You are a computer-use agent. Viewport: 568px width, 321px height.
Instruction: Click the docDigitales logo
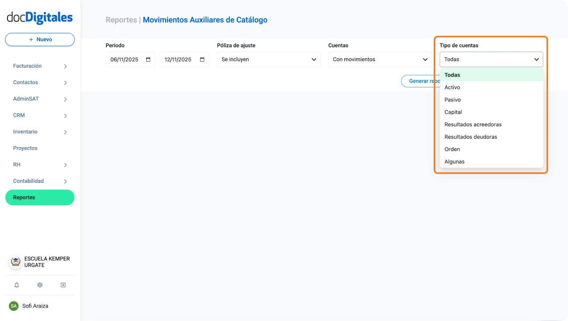click(39, 16)
